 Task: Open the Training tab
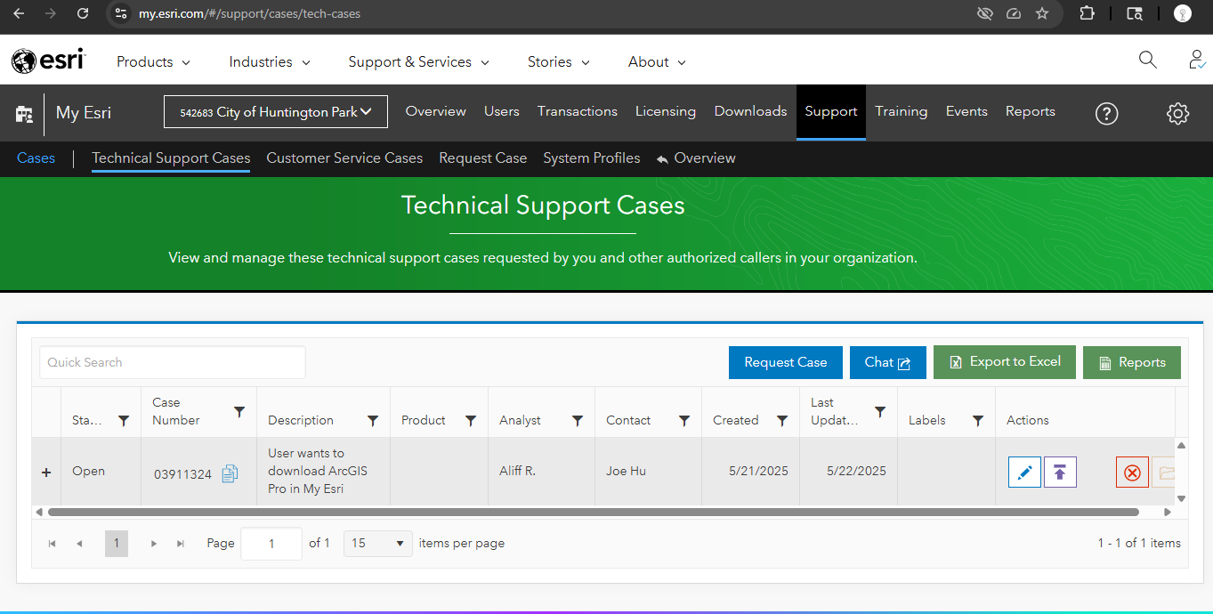tap(902, 111)
